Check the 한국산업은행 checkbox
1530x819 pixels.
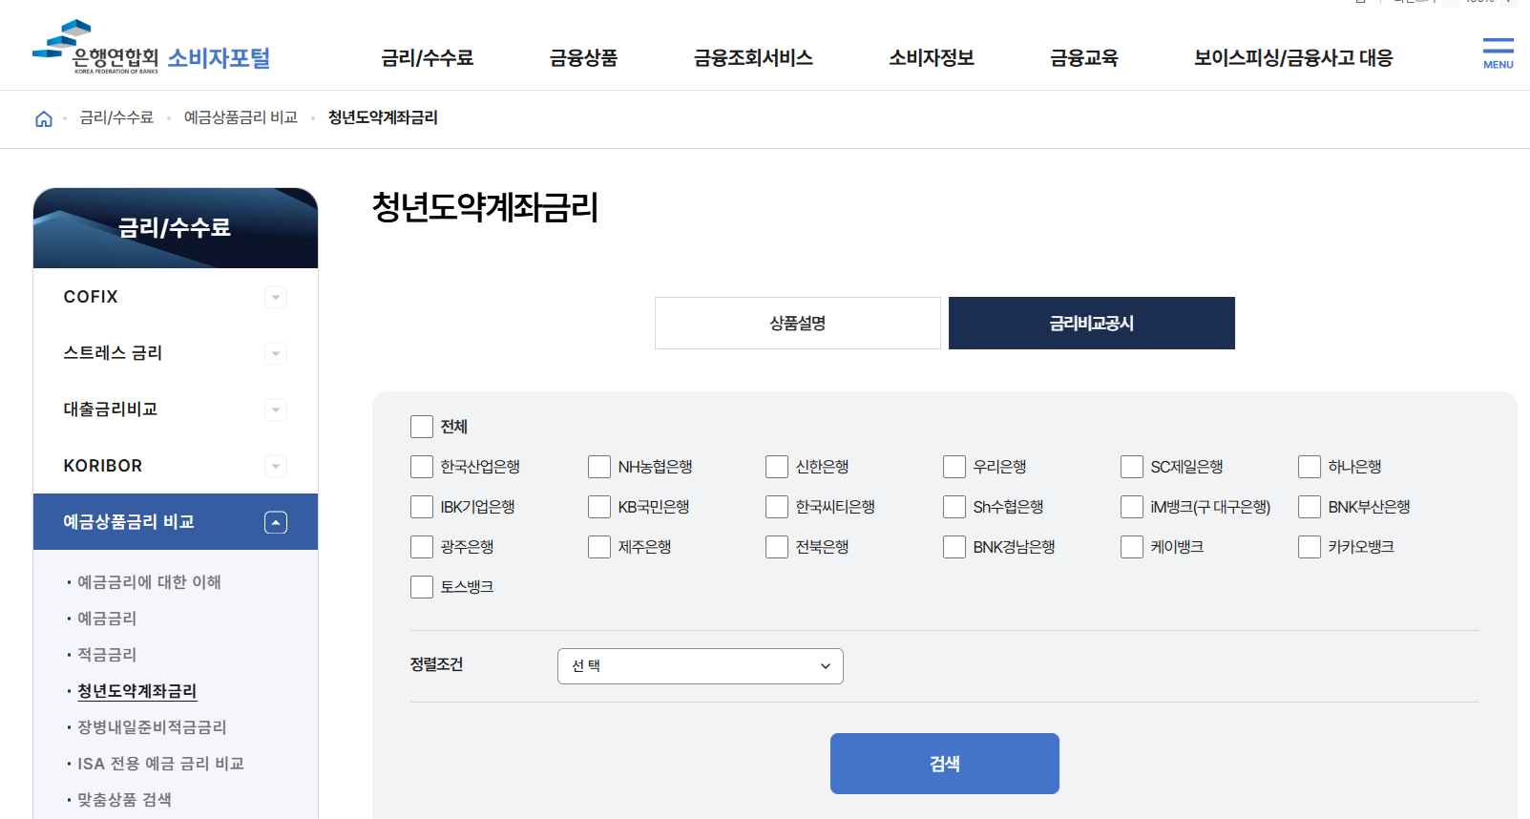(x=422, y=467)
